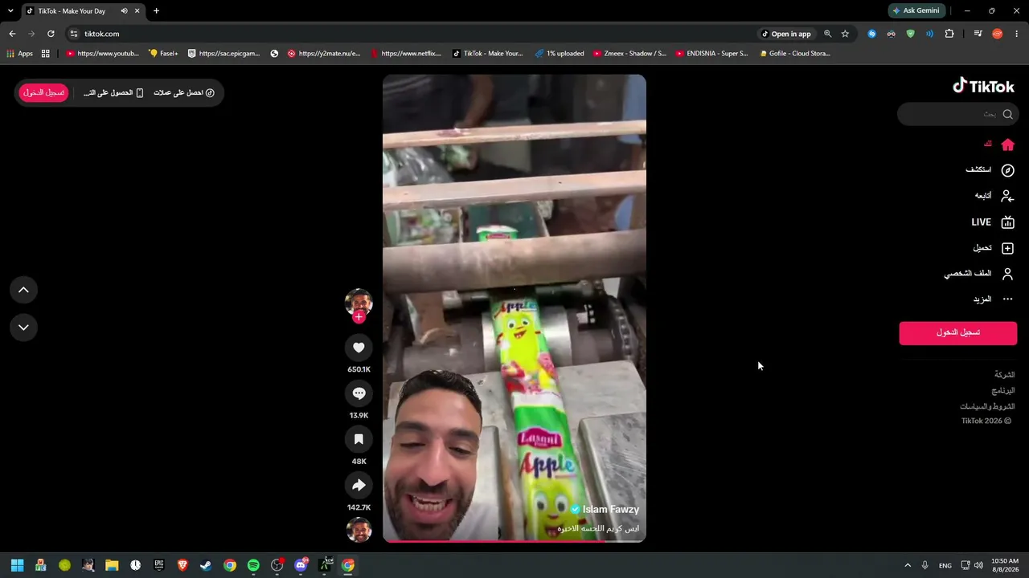
Task: Click the TikTok logo
Action: [983, 86]
